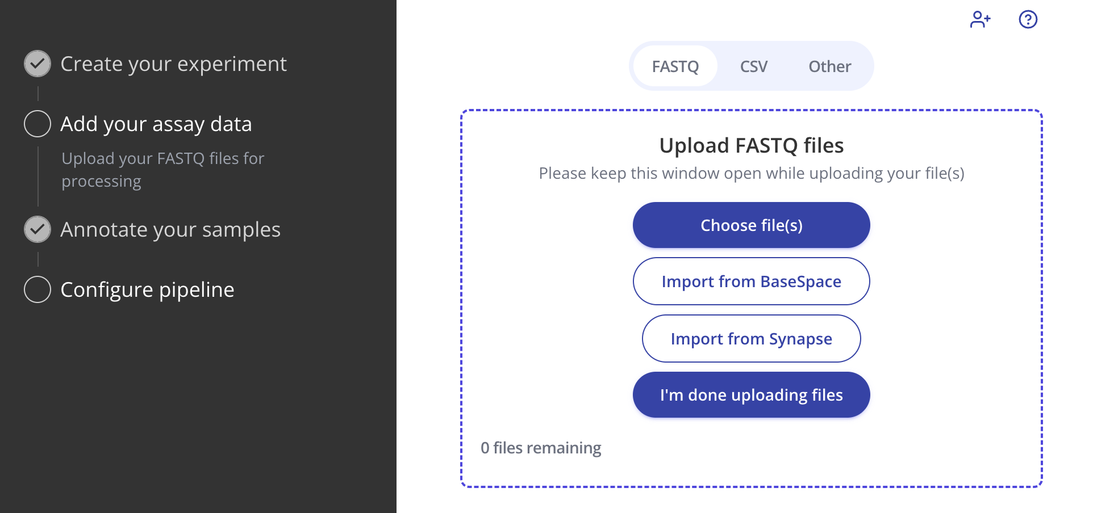
Task: Click 'Upload your FASTQ files for processing' description
Action: [x=162, y=170]
